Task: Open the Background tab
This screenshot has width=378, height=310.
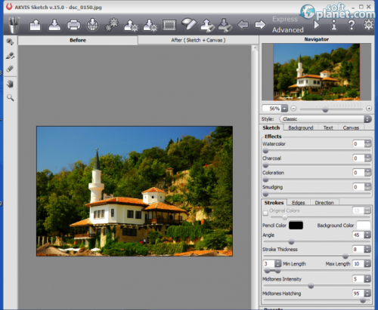Action: point(301,127)
